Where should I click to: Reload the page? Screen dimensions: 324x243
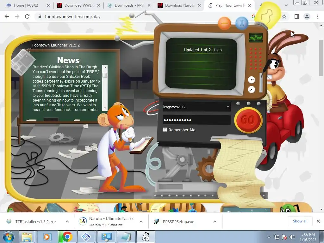tap(27, 16)
